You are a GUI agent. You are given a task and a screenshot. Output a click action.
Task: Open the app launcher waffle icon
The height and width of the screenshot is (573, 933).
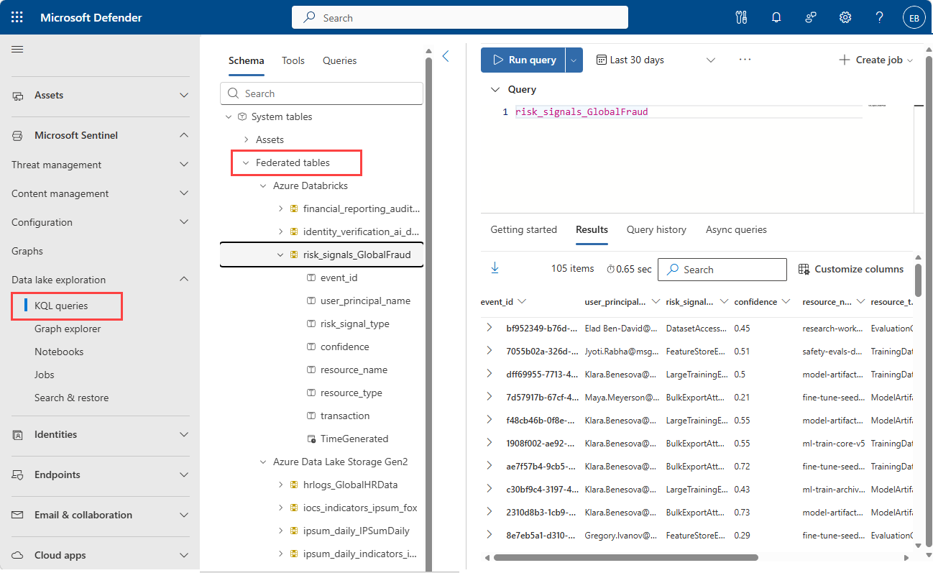(17, 17)
